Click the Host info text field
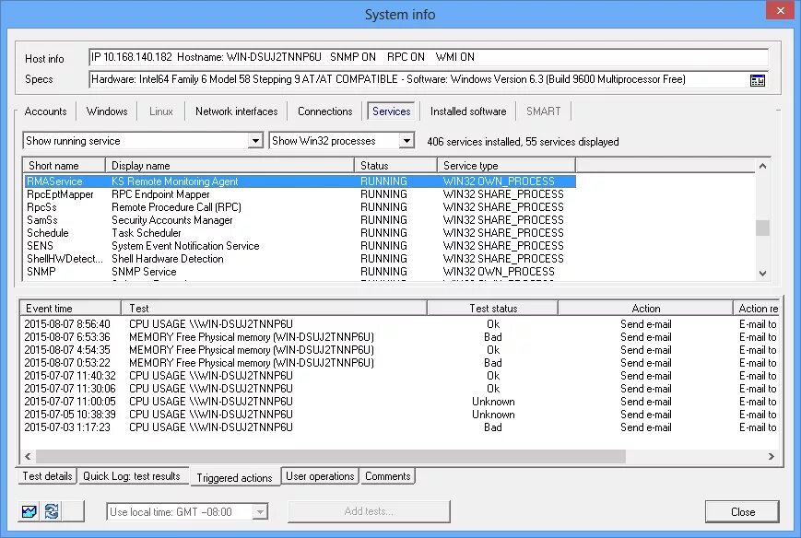 pyautogui.click(x=429, y=57)
